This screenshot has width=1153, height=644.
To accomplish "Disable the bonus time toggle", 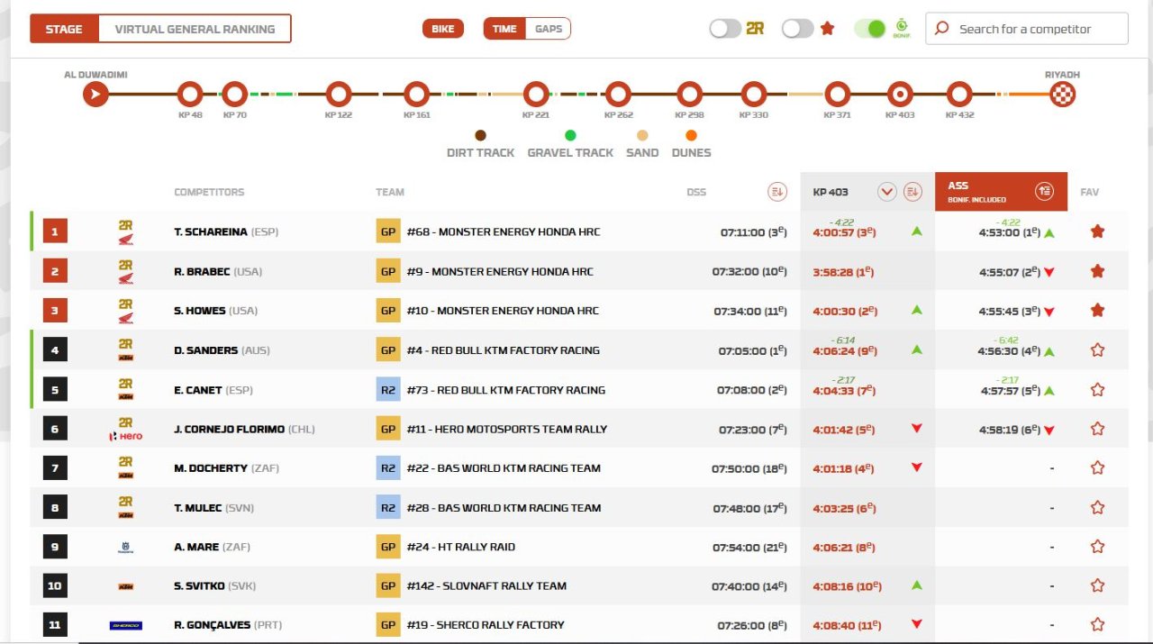I will tap(869, 29).
